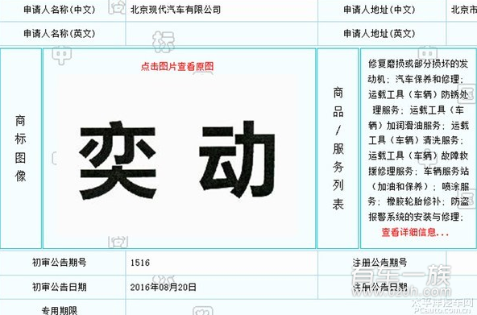Click the address value starting 北京市

point(464,10)
